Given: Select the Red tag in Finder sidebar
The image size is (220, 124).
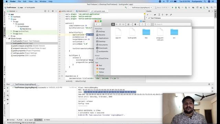Looking at the screenshot, I should [x=99, y=65].
